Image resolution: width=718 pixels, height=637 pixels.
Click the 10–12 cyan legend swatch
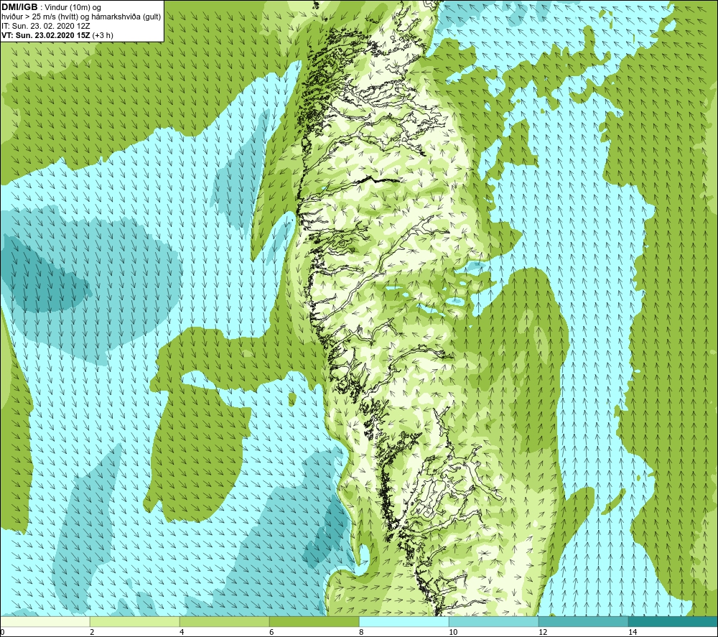click(x=494, y=621)
